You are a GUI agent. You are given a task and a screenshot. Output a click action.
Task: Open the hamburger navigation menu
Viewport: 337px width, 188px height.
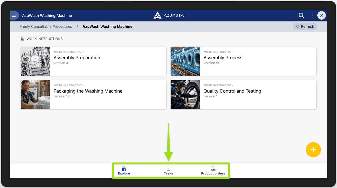pos(14,15)
